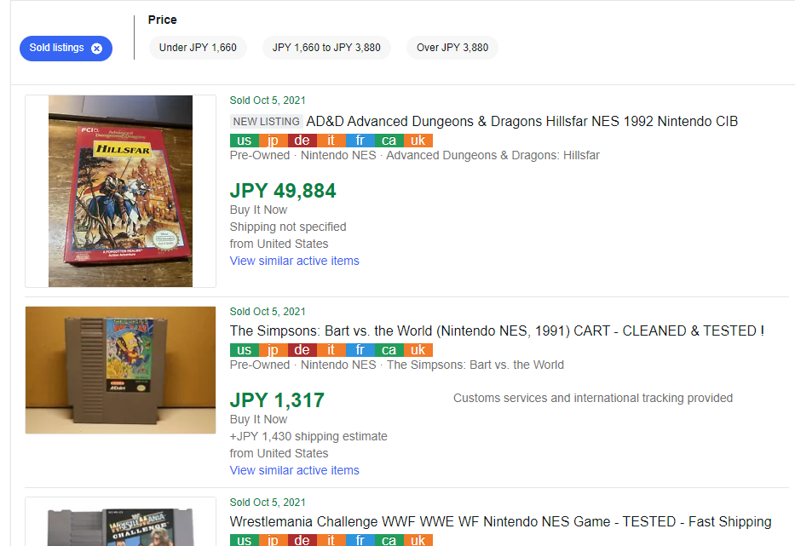The width and height of the screenshot is (795, 546).
Task: Click the 'us' flag badge under Hillsfar listing
Action: pyautogui.click(x=244, y=141)
